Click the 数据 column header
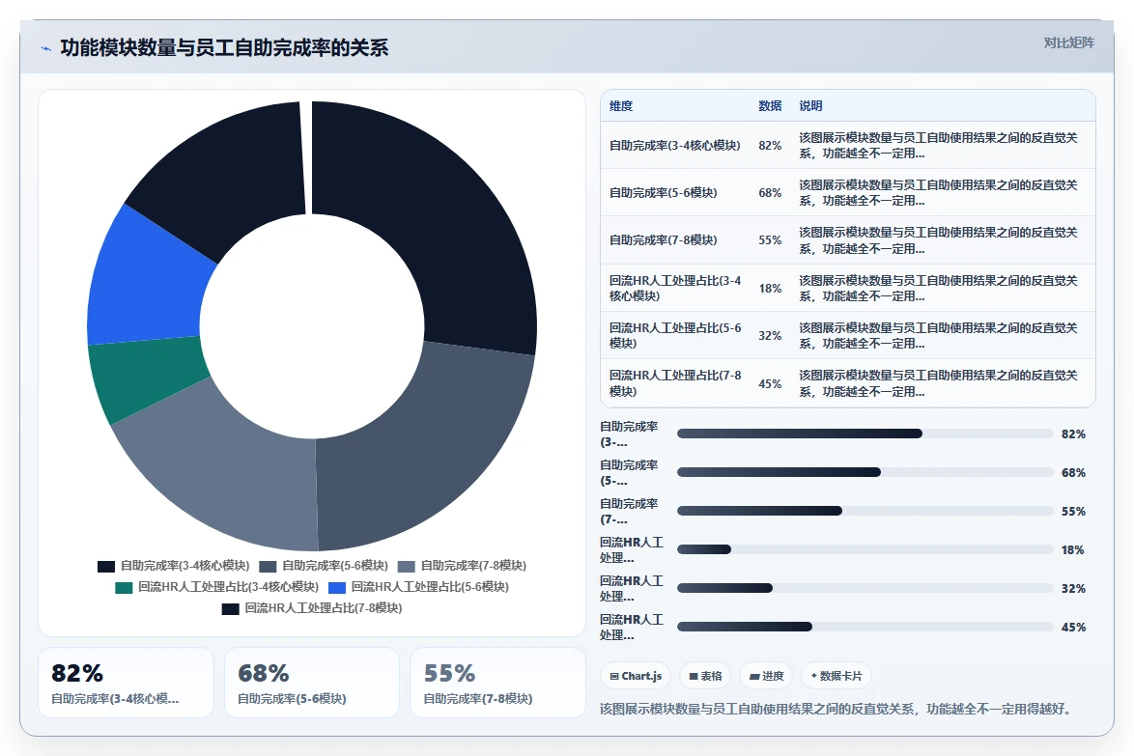 click(x=770, y=106)
